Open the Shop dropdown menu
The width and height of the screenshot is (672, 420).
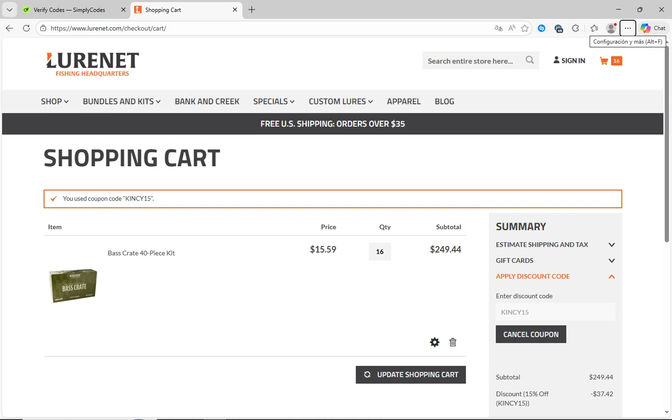[55, 102]
